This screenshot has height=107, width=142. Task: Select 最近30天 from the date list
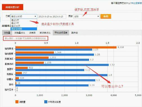tap(15, 26)
